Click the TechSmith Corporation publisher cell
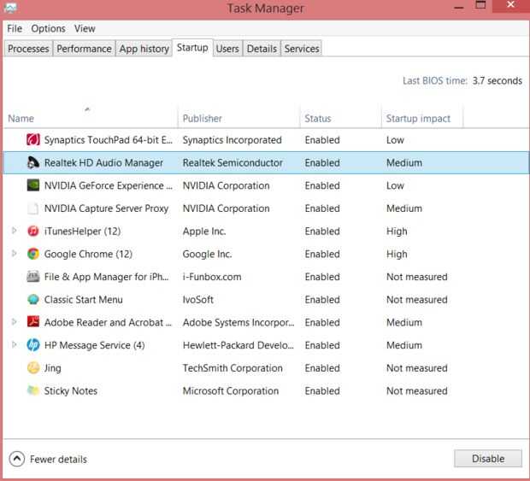The height and width of the screenshot is (481, 530). [233, 368]
